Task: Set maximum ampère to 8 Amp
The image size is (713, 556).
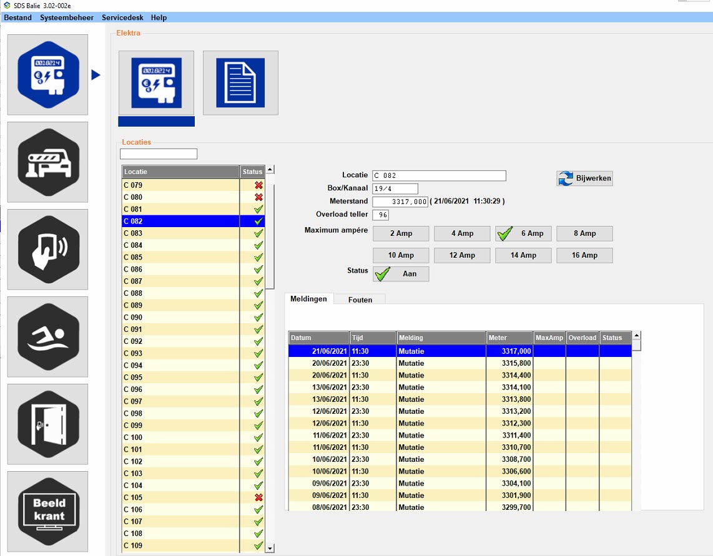Action: 585,233
